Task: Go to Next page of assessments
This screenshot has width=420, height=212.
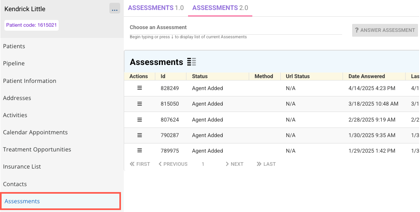Action: coord(234,164)
